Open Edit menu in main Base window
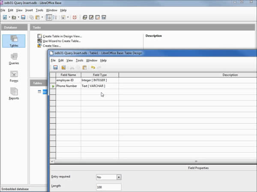 tap(10, 10)
